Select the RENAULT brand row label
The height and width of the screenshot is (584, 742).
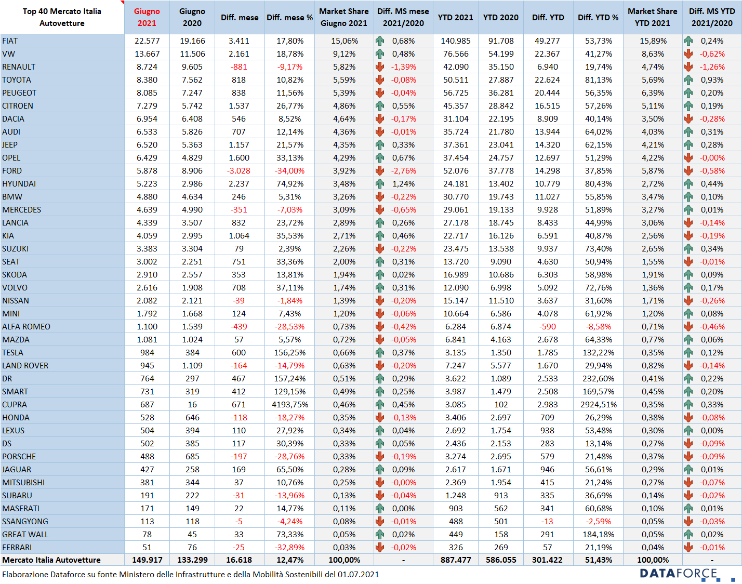click(x=19, y=67)
